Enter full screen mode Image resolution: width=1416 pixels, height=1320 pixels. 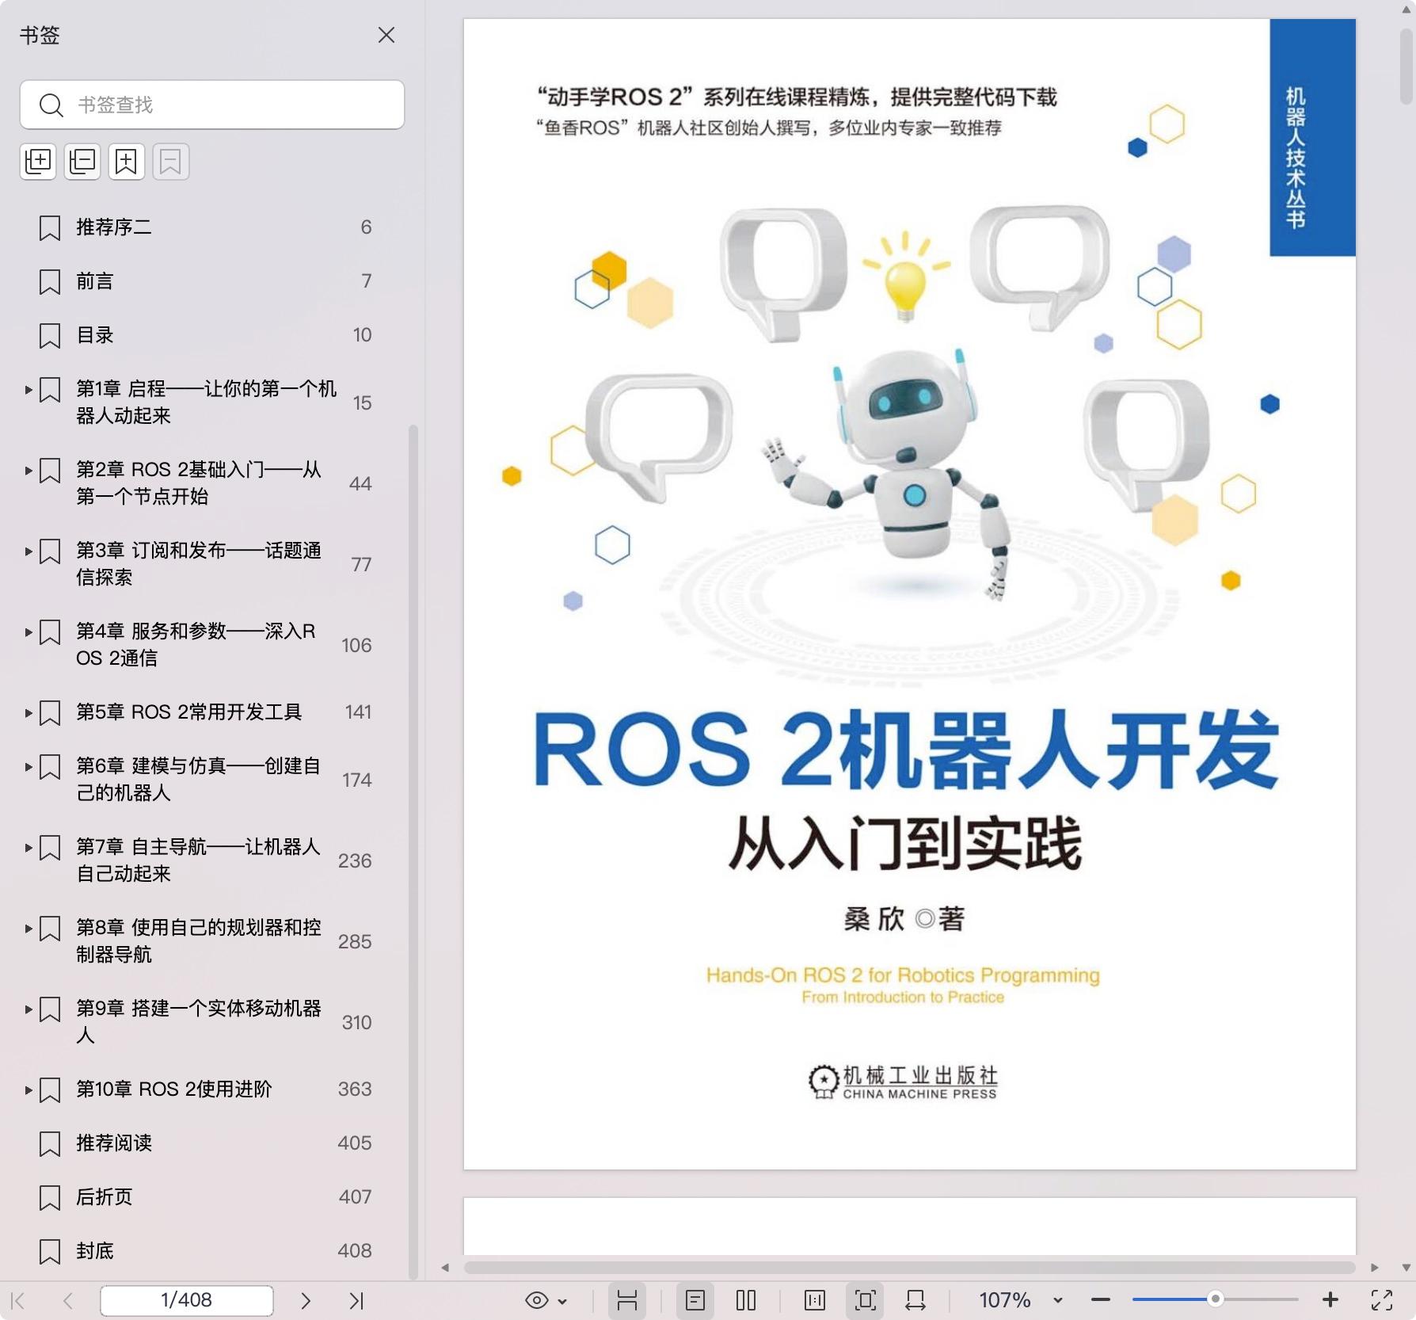pyautogui.click(x=1382, y=1300)
